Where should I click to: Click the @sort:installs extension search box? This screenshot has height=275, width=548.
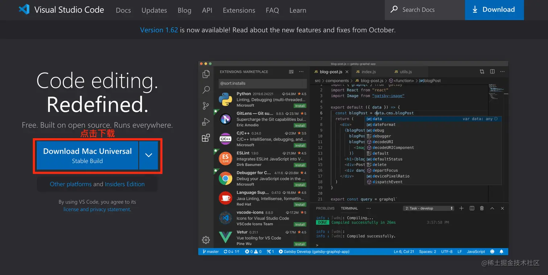click(x=263, y=83)
